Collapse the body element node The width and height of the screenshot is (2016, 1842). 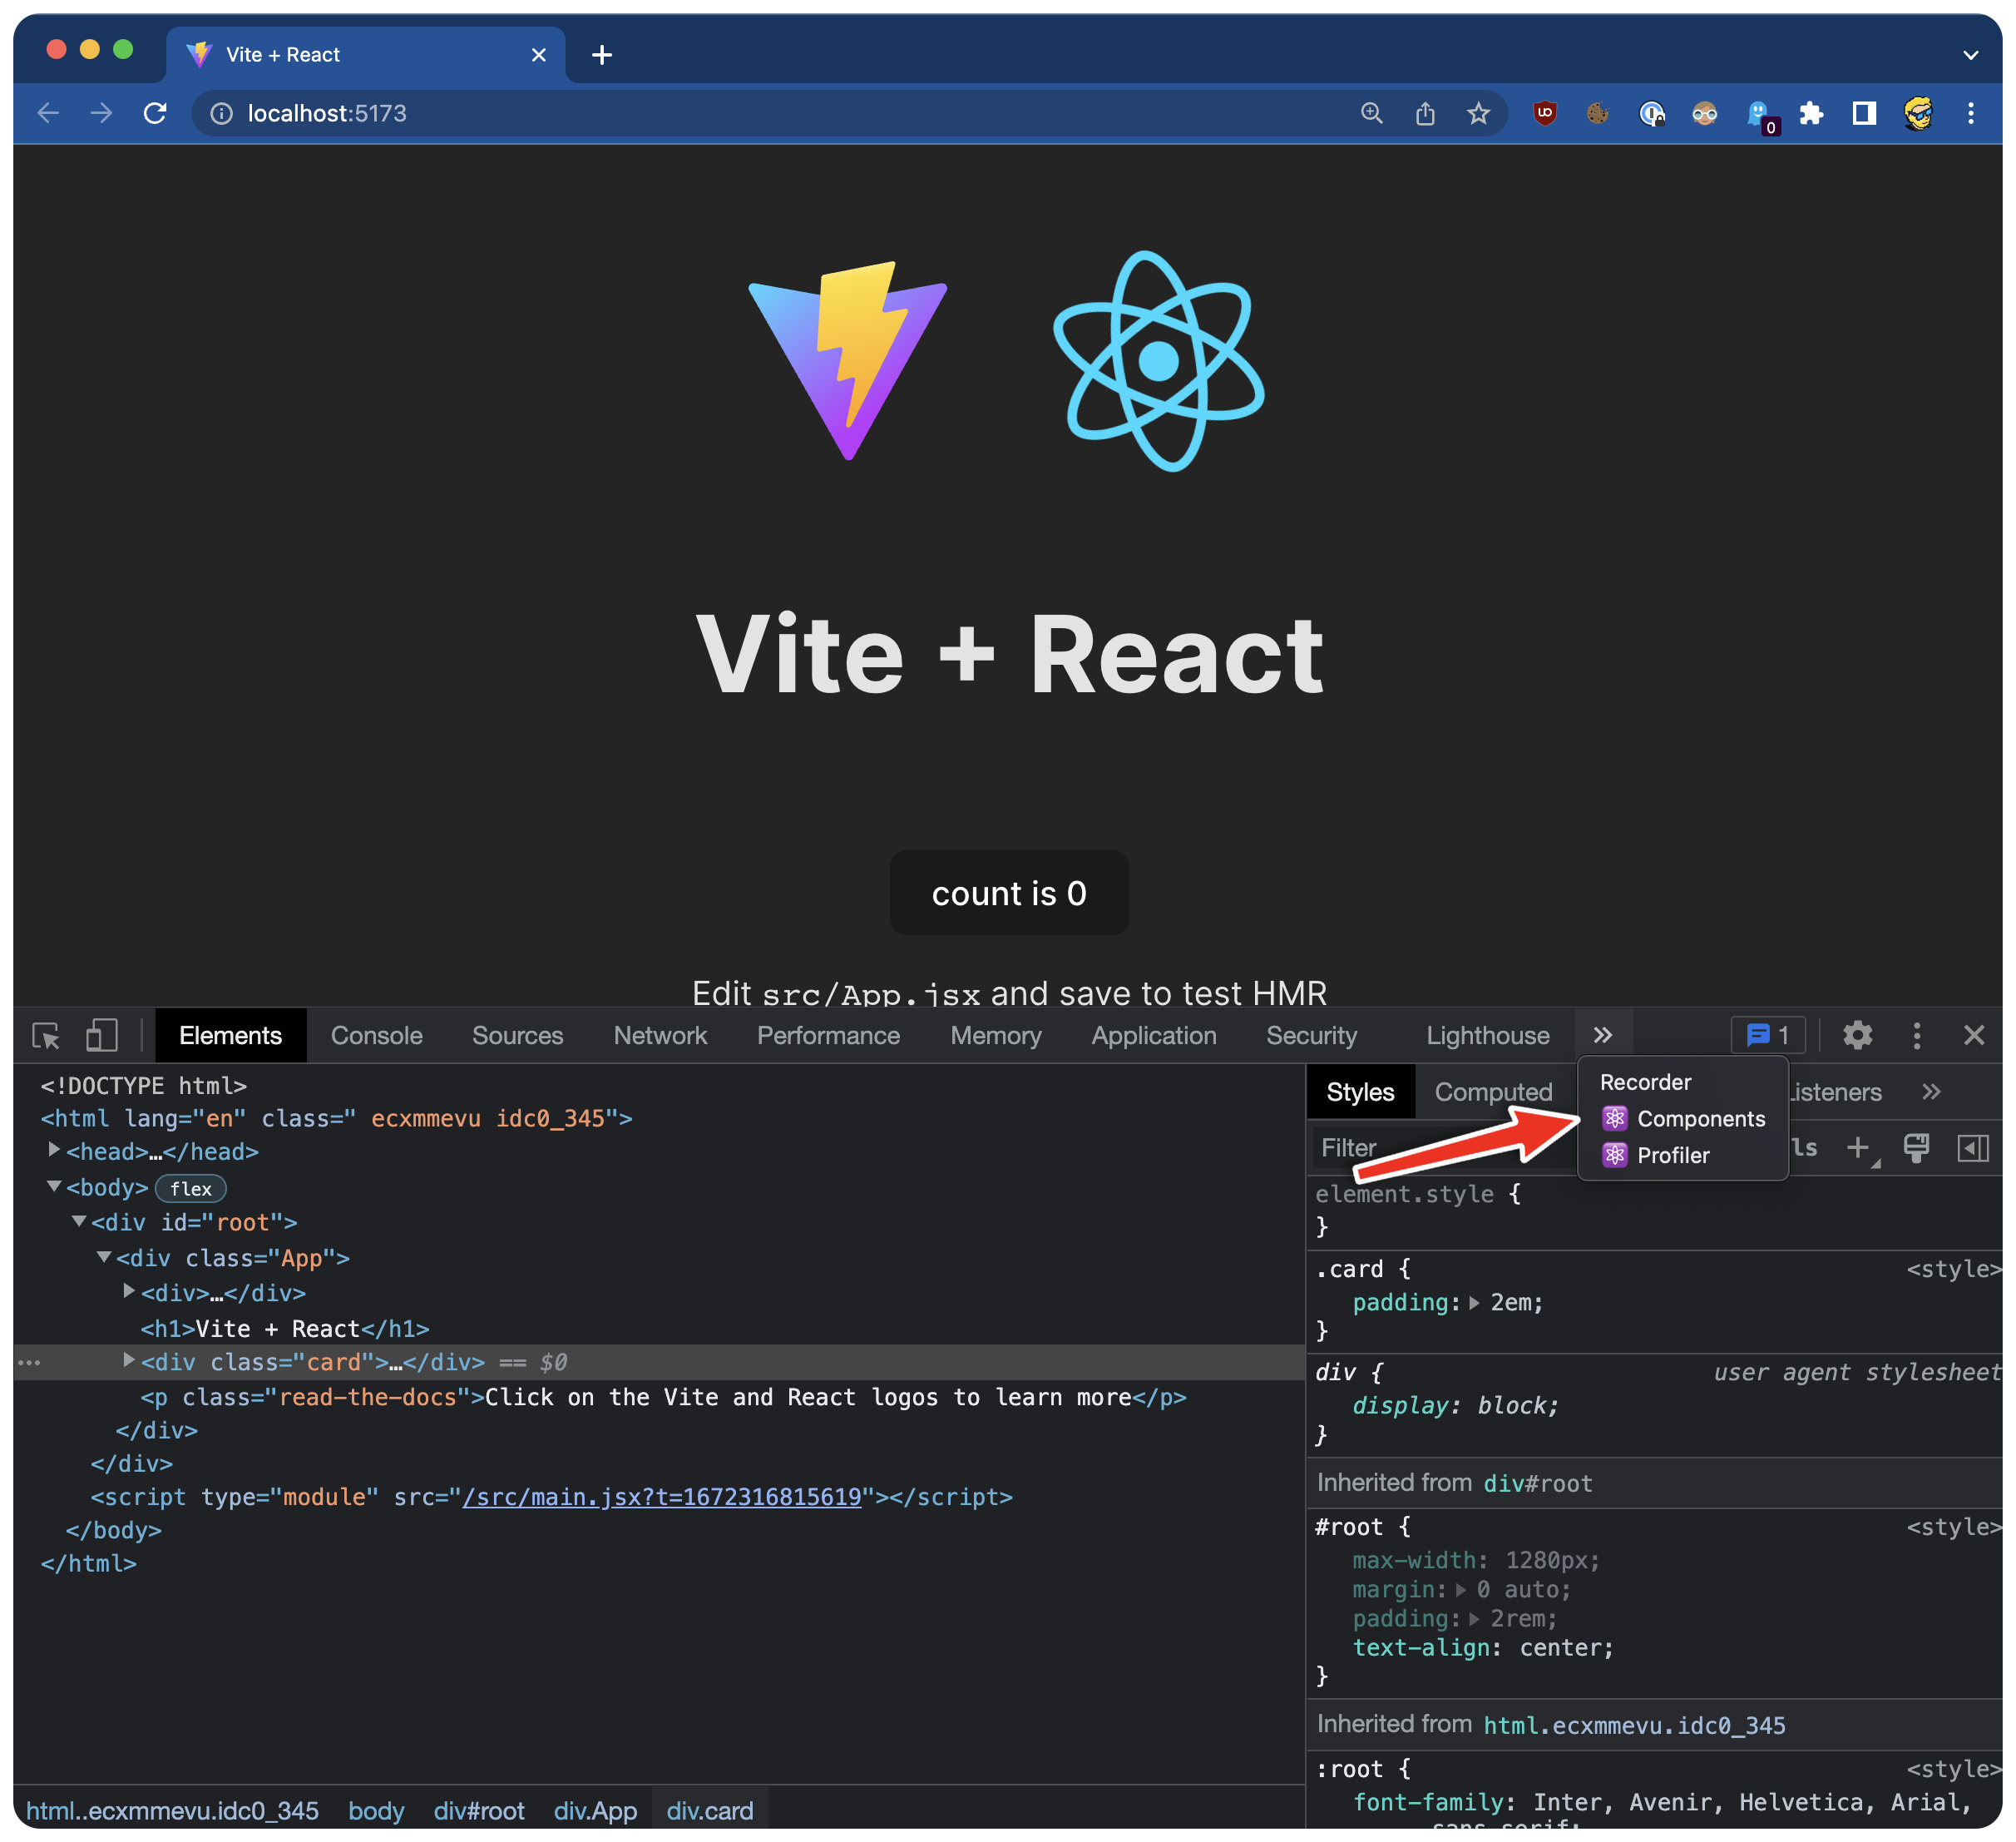tap(54, 1186)
